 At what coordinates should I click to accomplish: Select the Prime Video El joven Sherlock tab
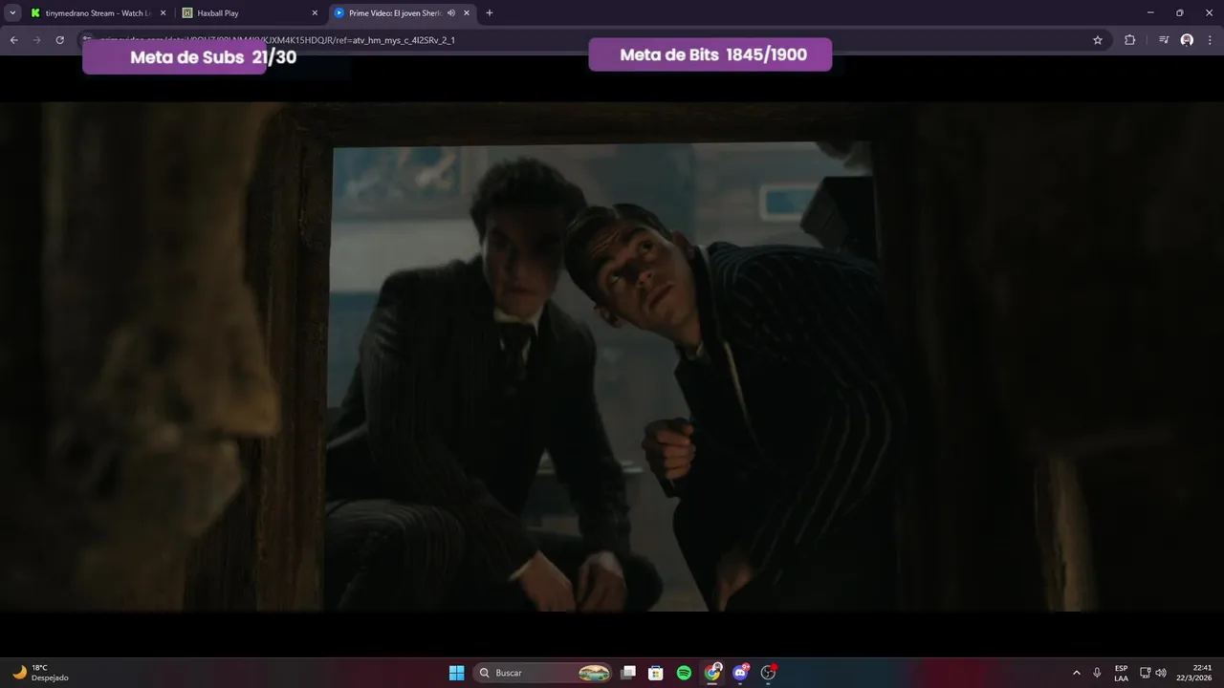[402, 13]
